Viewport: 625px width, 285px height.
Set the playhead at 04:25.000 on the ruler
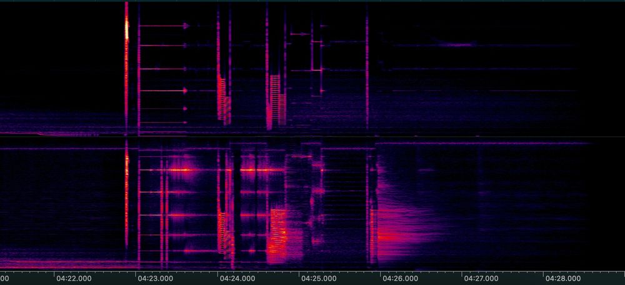point(319,278)
